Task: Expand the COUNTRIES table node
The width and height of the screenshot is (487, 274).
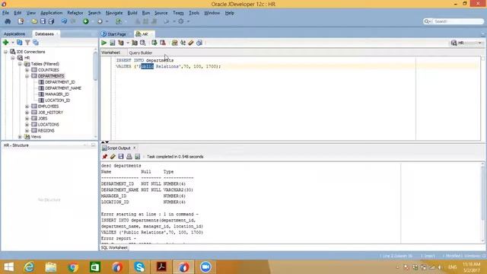Action: [27, 70]
